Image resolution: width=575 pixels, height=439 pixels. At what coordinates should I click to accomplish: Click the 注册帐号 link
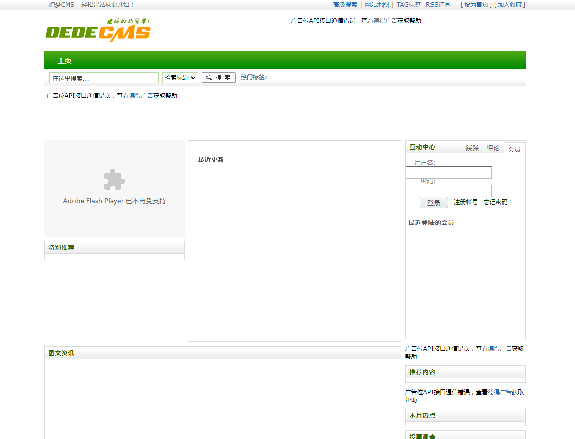(x=465, y=202)
